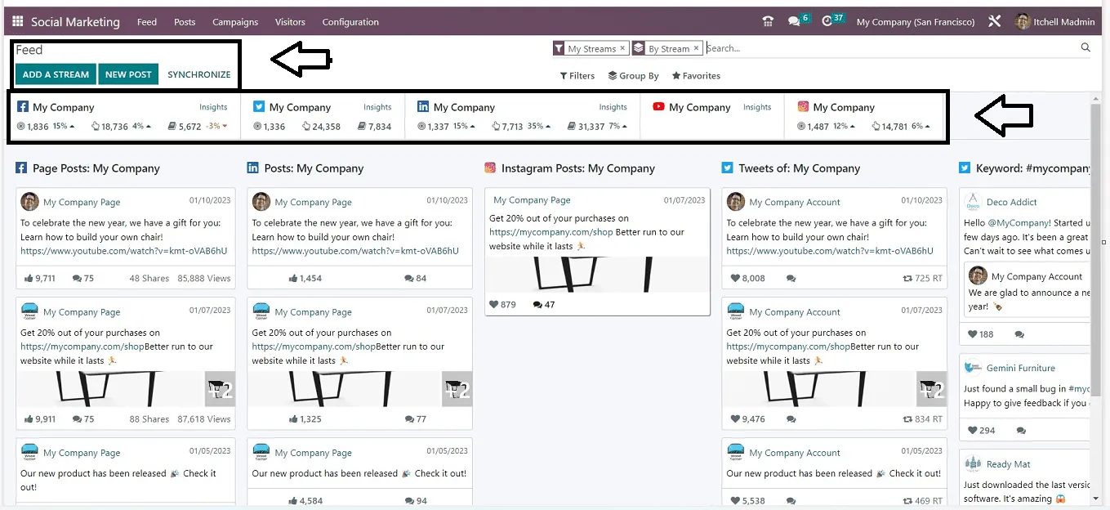The height and width of the screenshot is (510, 1110).
Task: Open the debug tools wrench icon
Action: click(x=994, y=22)
